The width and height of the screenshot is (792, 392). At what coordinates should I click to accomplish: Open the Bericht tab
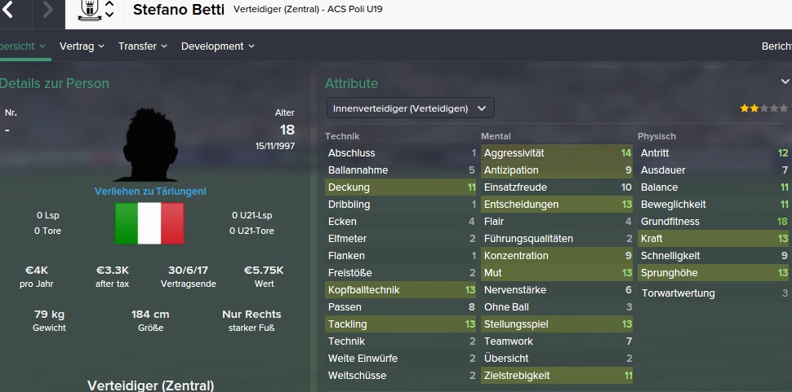[x=776, y=46]
